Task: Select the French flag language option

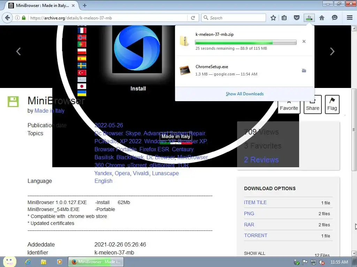Action: point(82,31)
